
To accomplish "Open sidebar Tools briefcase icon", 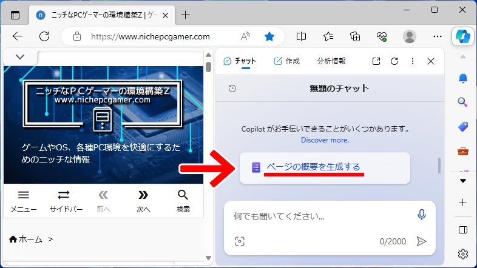I will (462, 151).
